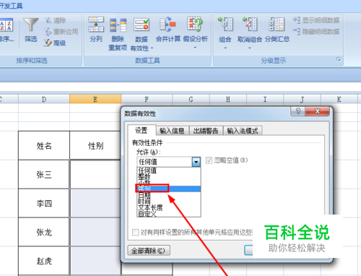Click Ungroup (取消组合) icon
Image resolution: width=361 pixels, height=276 pixels.
[250, 24]
